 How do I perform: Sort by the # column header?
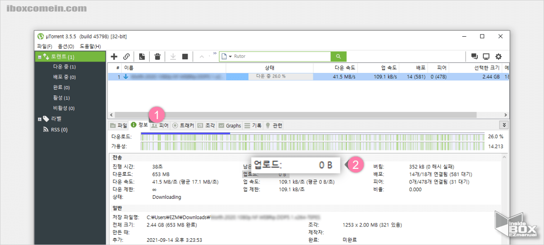pyautogui.click(x=115, y=67)
